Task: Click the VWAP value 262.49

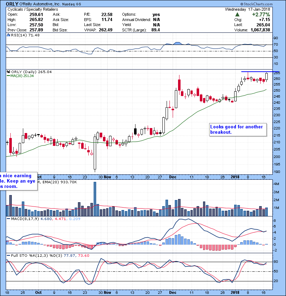Action: pyautogui.click(x=105, y=30)
